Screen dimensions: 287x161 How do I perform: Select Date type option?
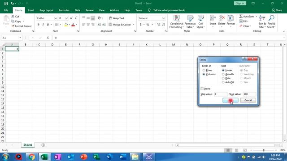pos(223,78)
